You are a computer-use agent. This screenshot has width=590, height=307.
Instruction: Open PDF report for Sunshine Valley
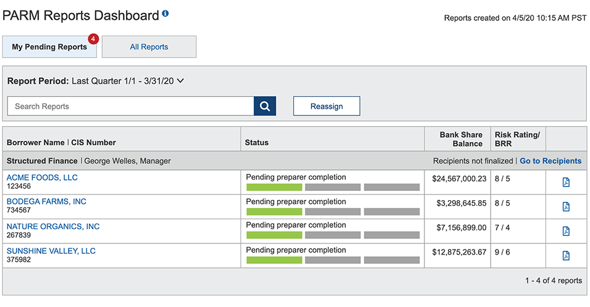[x=566, y=256]
